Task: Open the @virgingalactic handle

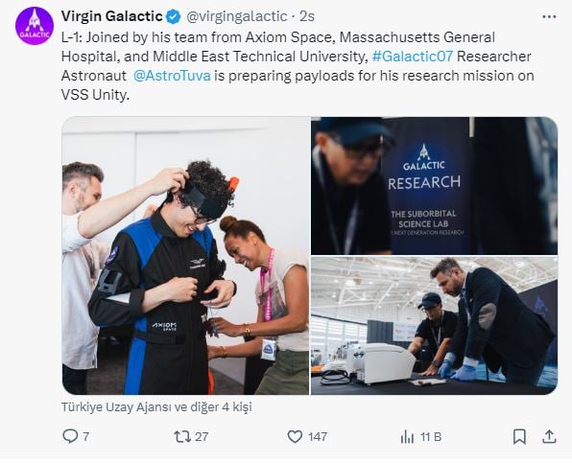Action: tap(237, 16)
